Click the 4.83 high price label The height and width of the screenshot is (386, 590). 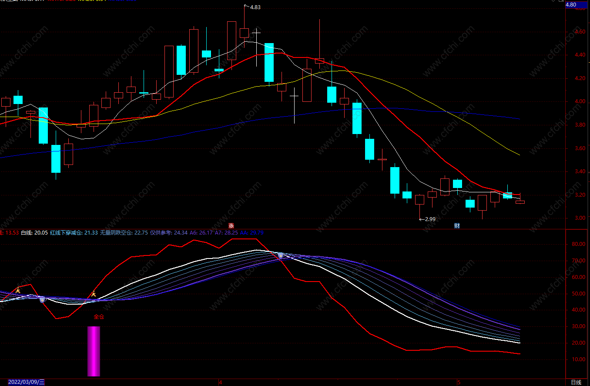(255, 7)
